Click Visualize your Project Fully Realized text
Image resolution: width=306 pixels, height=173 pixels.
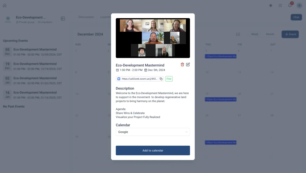[x=138, y=117]
